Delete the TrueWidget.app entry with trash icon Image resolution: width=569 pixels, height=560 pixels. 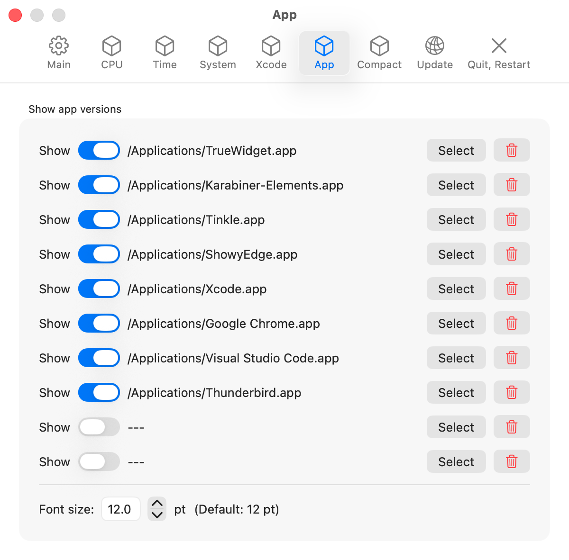512,150
